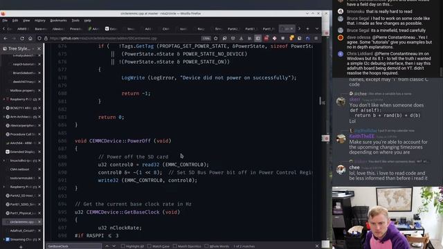Screen dimensions: 443x249
Task: Toggle the sidebar icon in Firefox toolbar
Action: (x=257, y=38)
